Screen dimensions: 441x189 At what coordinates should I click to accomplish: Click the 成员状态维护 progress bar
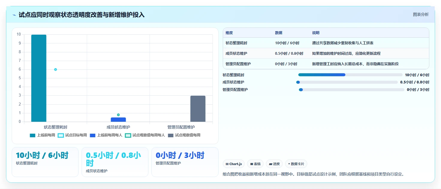click(347, 82)
